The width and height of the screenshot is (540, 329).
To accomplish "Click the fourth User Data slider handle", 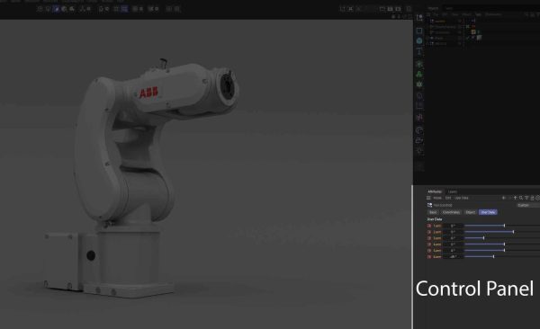I will pos(505,245).
